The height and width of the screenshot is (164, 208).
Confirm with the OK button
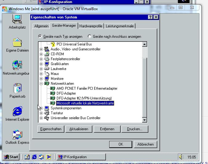tap(121, 144)
